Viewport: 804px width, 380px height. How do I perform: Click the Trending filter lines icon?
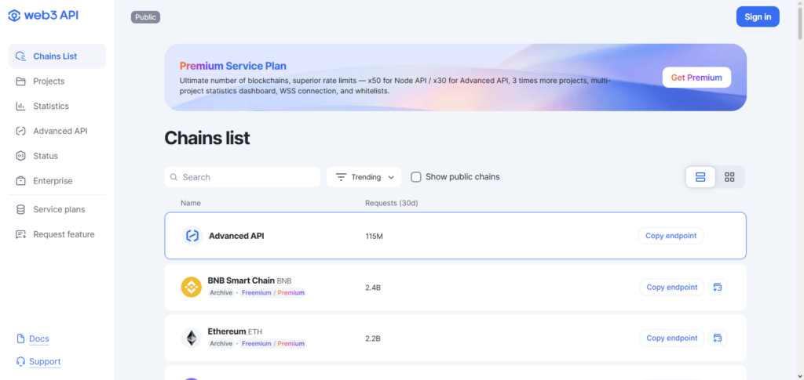tap(341, 177)
